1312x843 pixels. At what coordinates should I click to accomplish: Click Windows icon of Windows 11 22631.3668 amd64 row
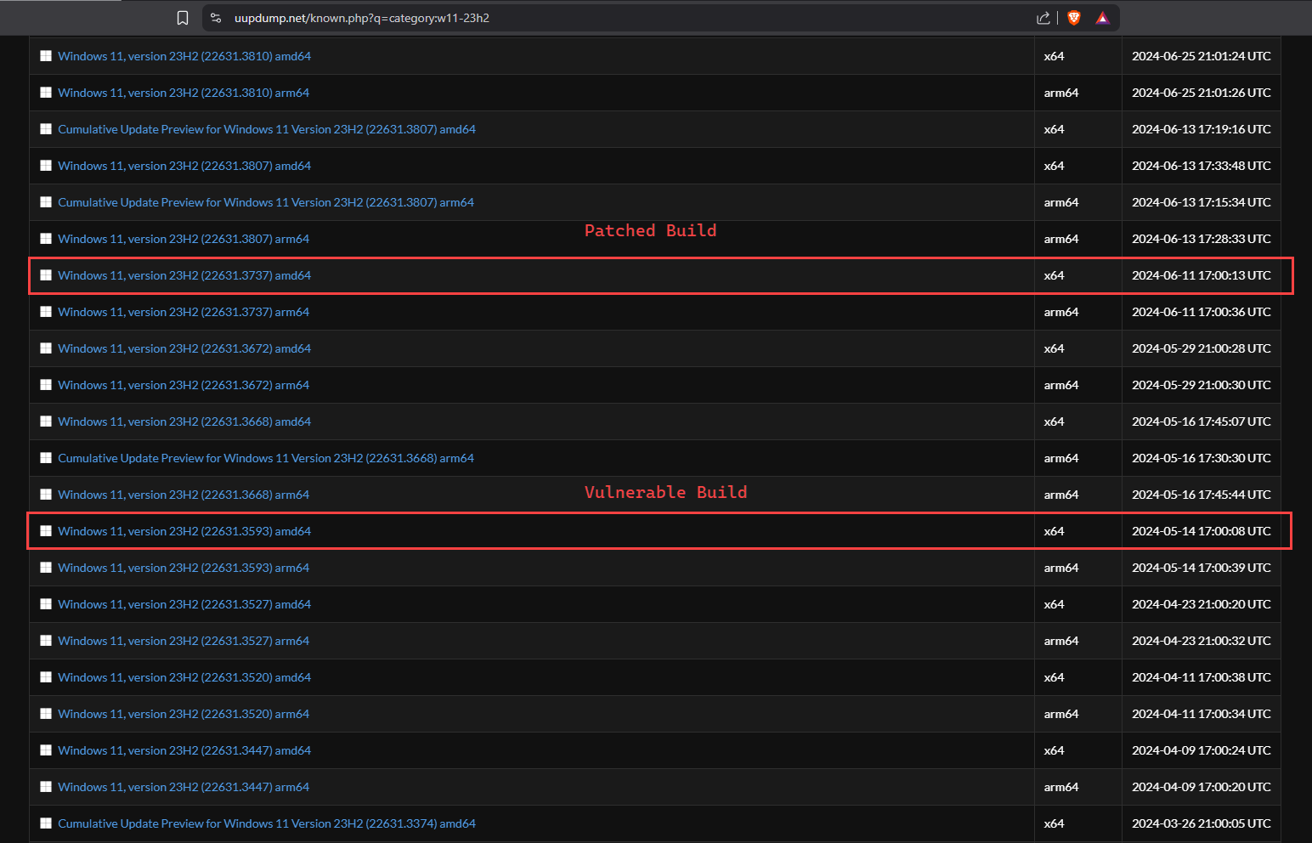[46, 421]
